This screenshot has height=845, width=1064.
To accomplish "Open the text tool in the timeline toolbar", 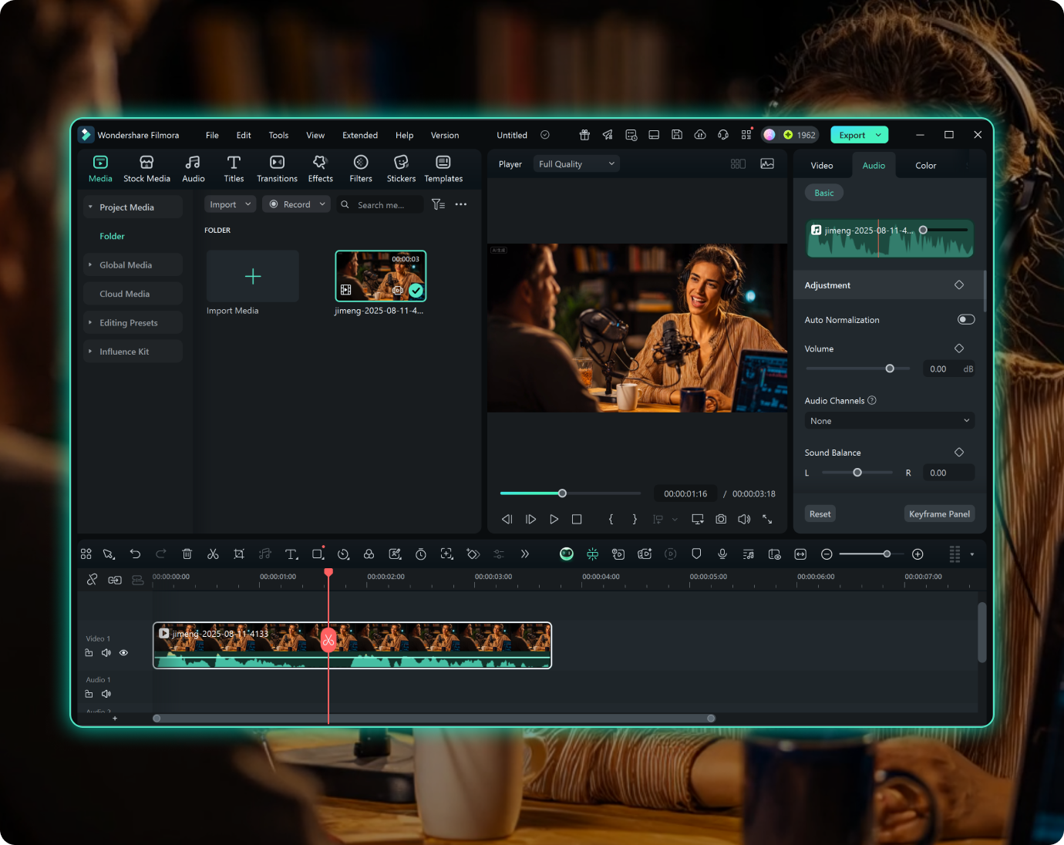I will (x=291, y=554).
